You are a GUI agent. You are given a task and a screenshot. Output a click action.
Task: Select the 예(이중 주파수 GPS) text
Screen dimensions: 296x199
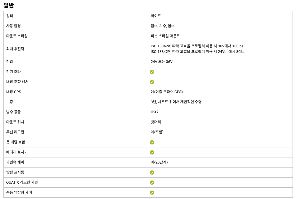pos(167,92)
